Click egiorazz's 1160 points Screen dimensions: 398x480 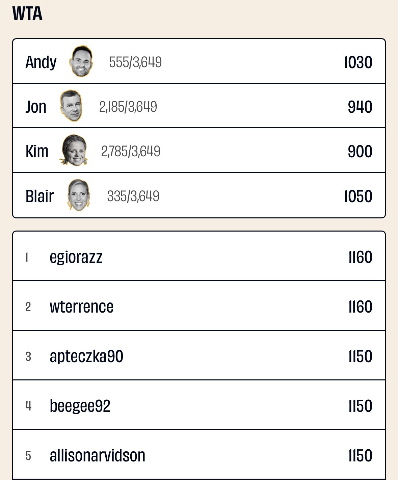[x=361, y=257]
